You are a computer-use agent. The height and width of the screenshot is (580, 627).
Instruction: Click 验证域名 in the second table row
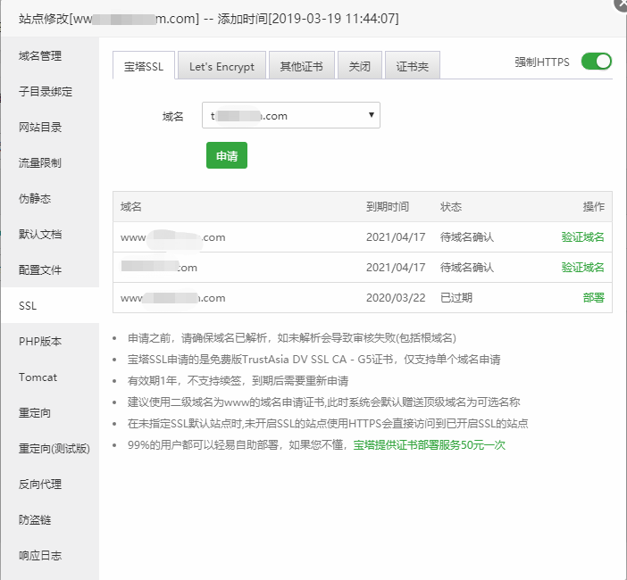(582, 267)
